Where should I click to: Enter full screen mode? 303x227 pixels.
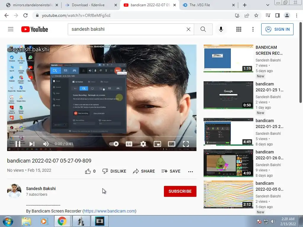pos(186,144)
